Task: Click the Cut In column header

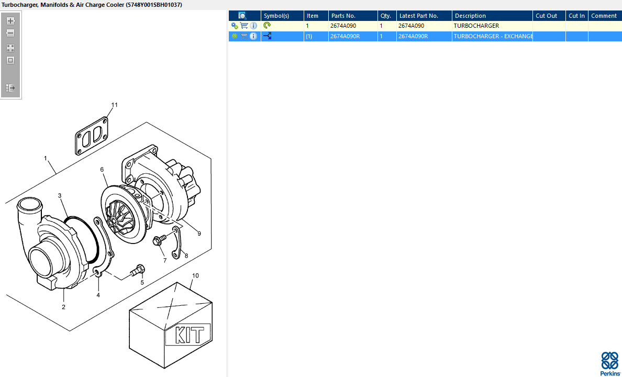Action: point(577,16)
